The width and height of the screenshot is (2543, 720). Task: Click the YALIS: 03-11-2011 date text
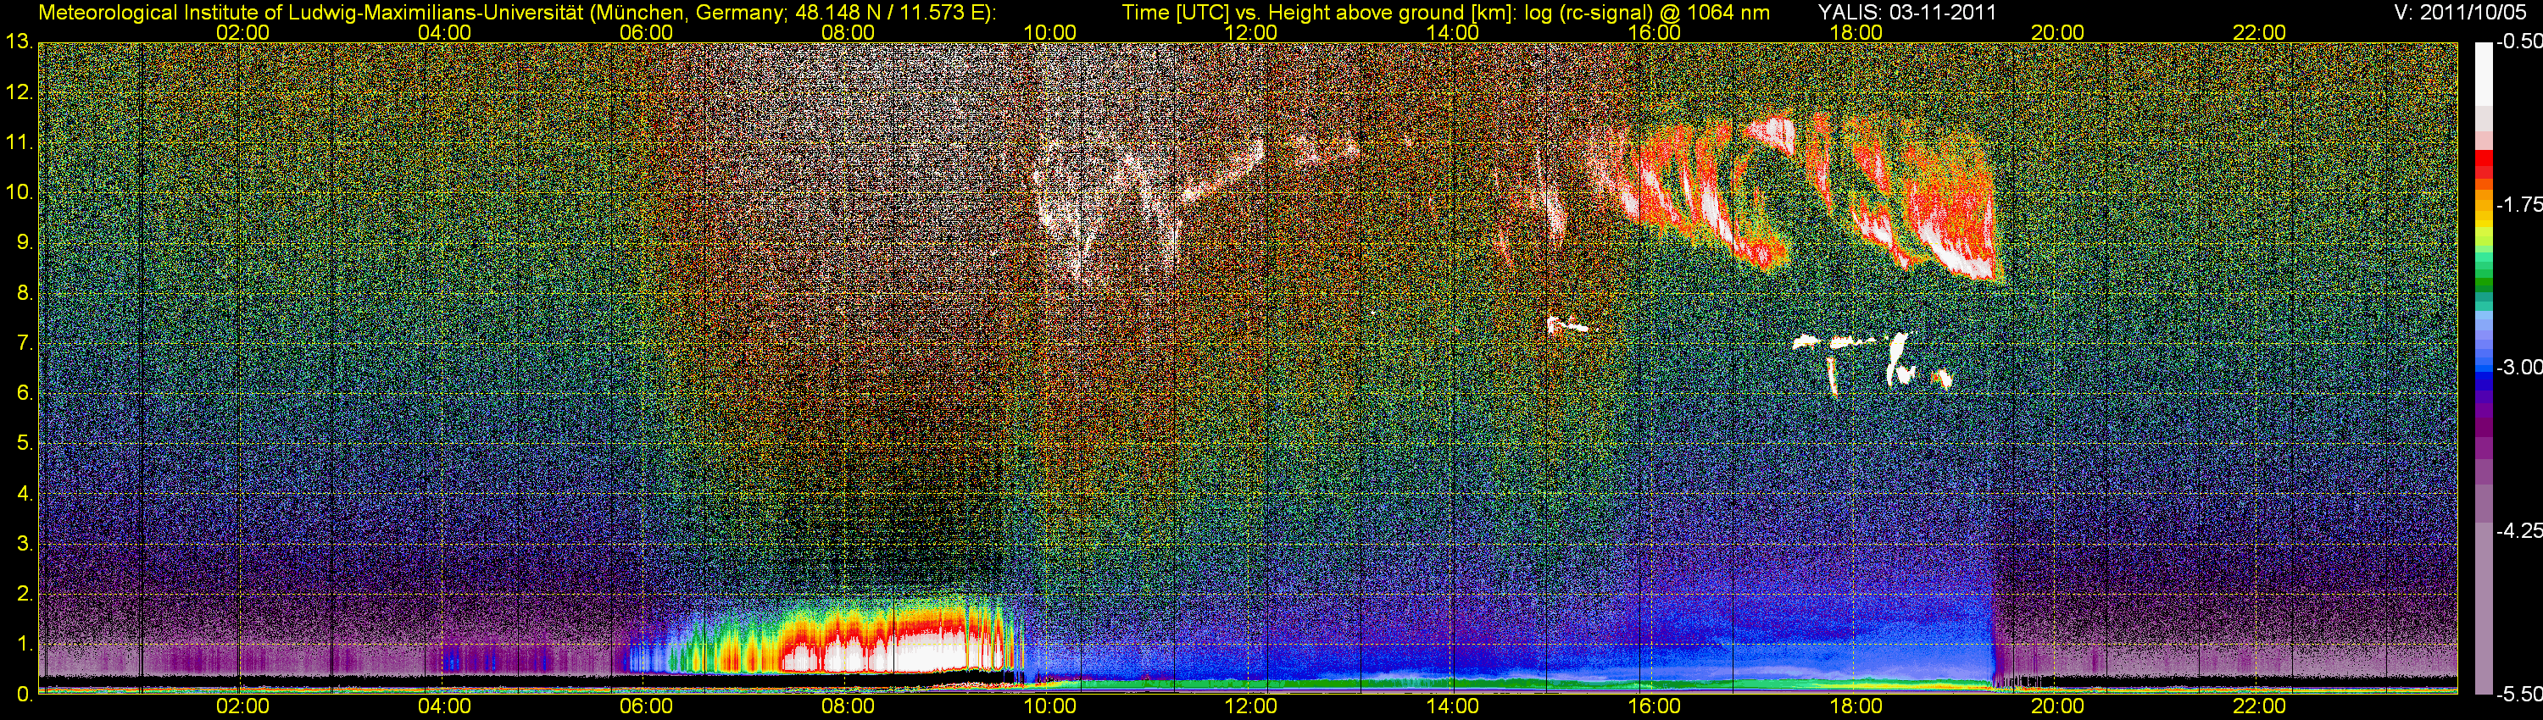[x=1906, y=13]
